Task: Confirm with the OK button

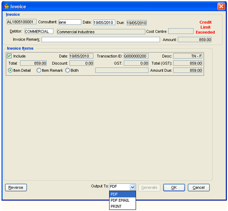Action: pyautogui.click(x=174, y=188)
